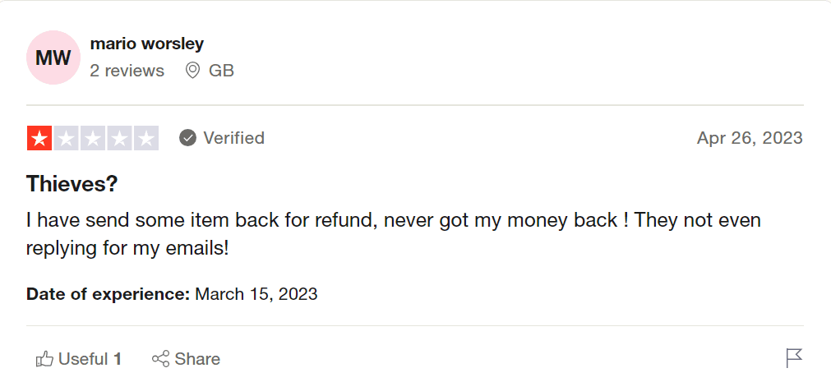Click the '2 reviews' count text
This screenshot has width=831, height=382.
[x=127, y=71]
